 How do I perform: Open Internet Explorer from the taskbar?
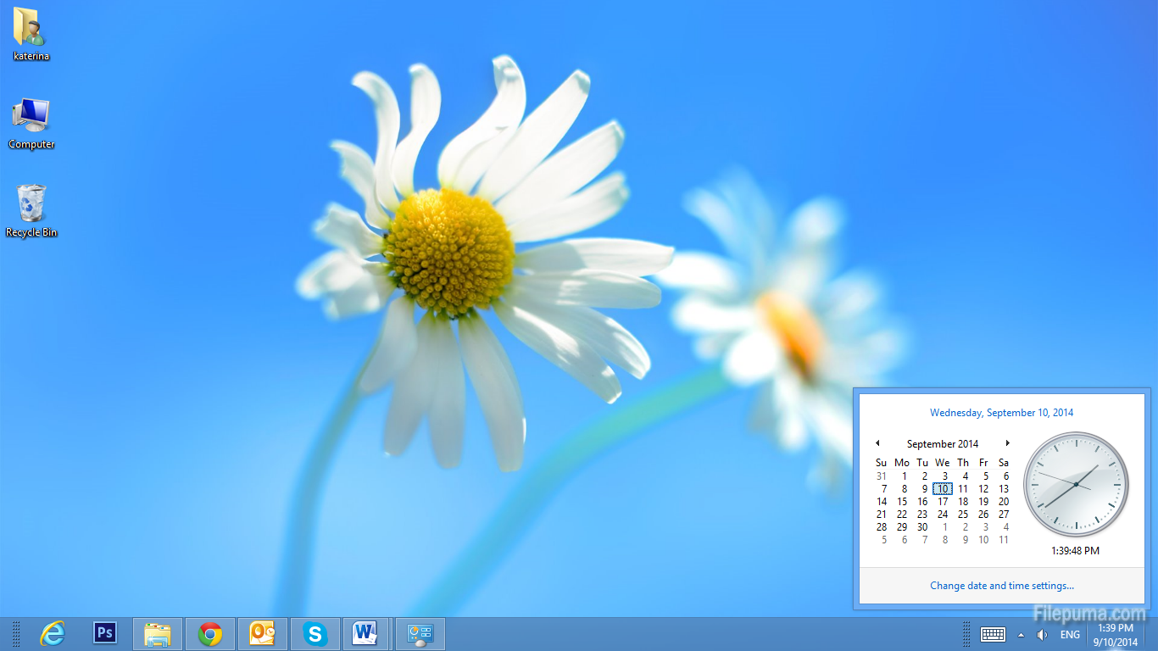click(x=53, y=633)
